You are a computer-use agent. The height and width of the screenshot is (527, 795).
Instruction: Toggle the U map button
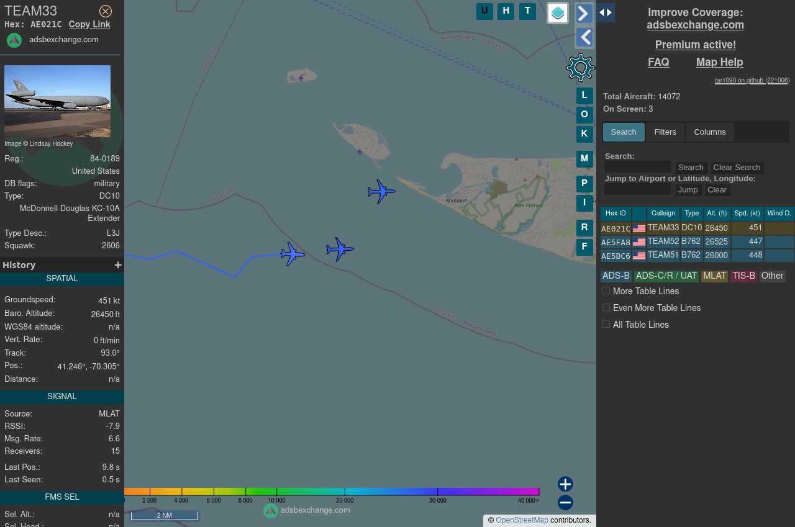click(484, 11)
